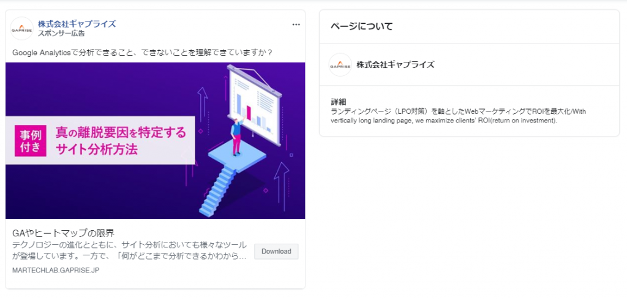Click the upward arrow outline right of the staircase
The width and height of the screenshot is (627, 300).
pos(282,186)
